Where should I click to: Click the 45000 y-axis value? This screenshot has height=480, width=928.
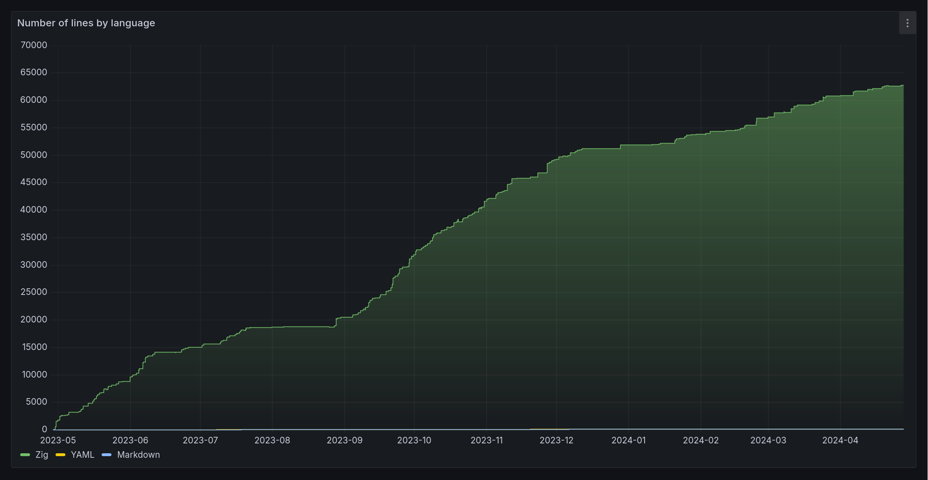coord(34,182)
